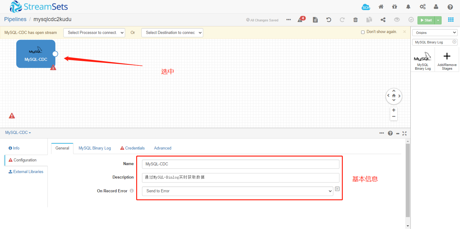Check the Don't show again checkbox
Image resolution: width=460 pixels, height=229 pixels.
coord(363,32)
